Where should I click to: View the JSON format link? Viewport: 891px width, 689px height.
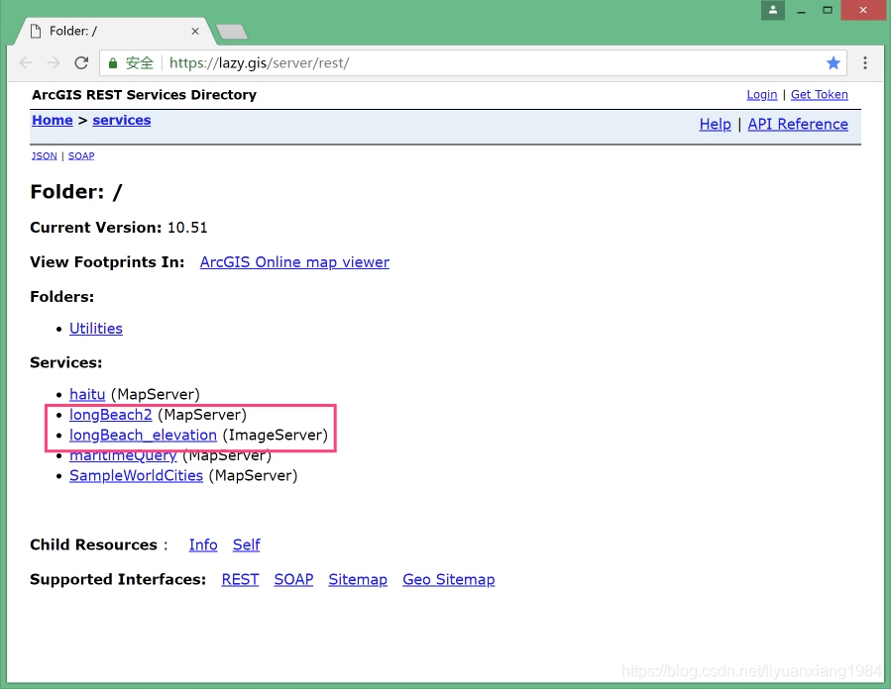[44, 155]
